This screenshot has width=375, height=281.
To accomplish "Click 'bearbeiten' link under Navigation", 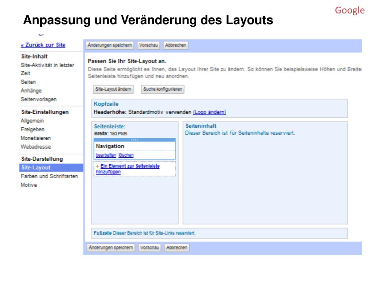I will [106, 155].
